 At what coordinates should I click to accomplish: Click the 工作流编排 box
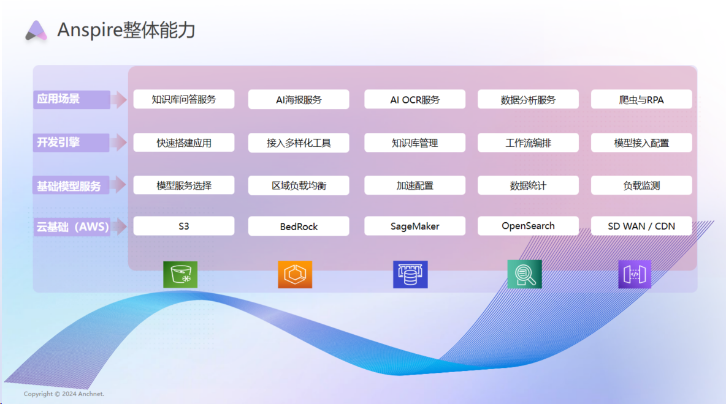528,142
